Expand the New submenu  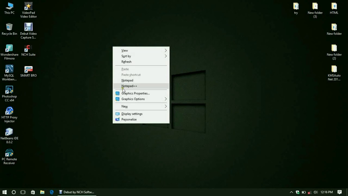pos(141,106)
